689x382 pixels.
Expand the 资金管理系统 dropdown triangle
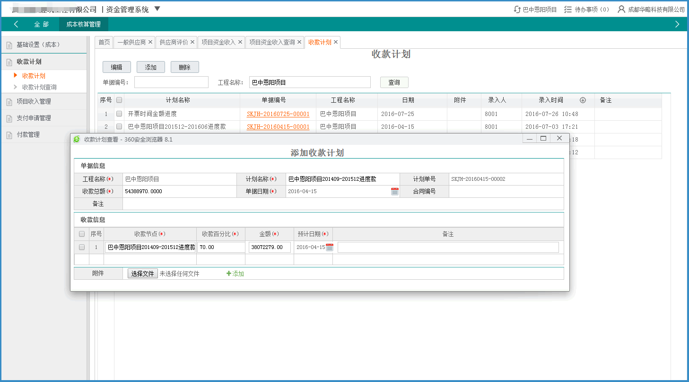(157, 9)
